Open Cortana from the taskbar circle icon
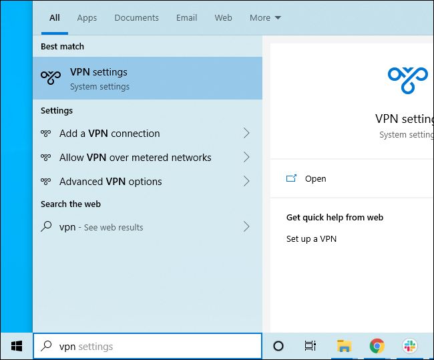This screenshot has width=434, height=360. (x=278, y=346)
